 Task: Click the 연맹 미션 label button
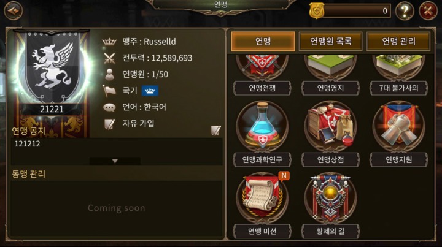tap(262, 231)
